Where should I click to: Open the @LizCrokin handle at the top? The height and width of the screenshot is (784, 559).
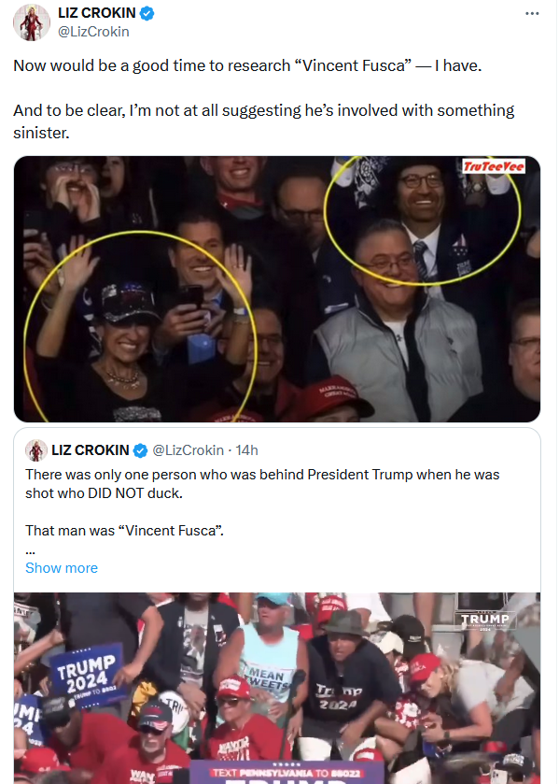pos(93,32)
